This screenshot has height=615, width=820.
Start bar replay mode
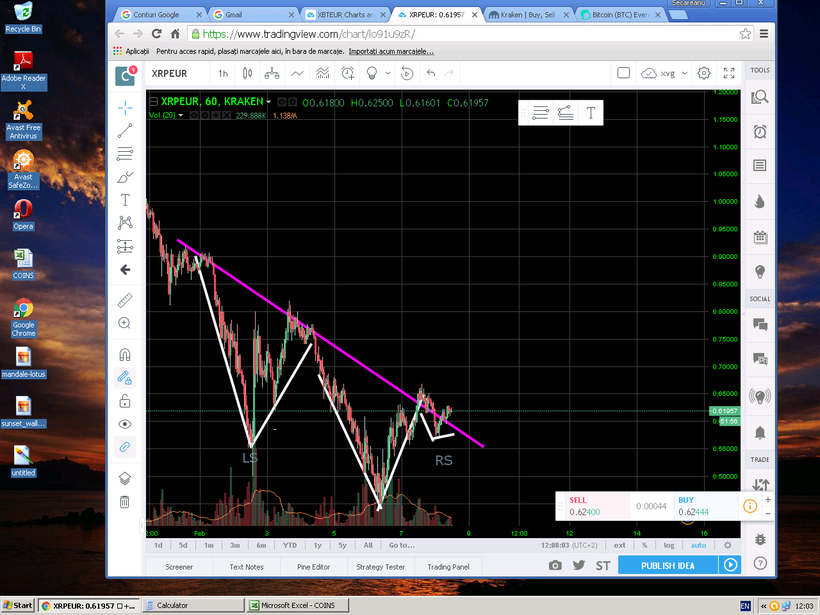[407, 74]
